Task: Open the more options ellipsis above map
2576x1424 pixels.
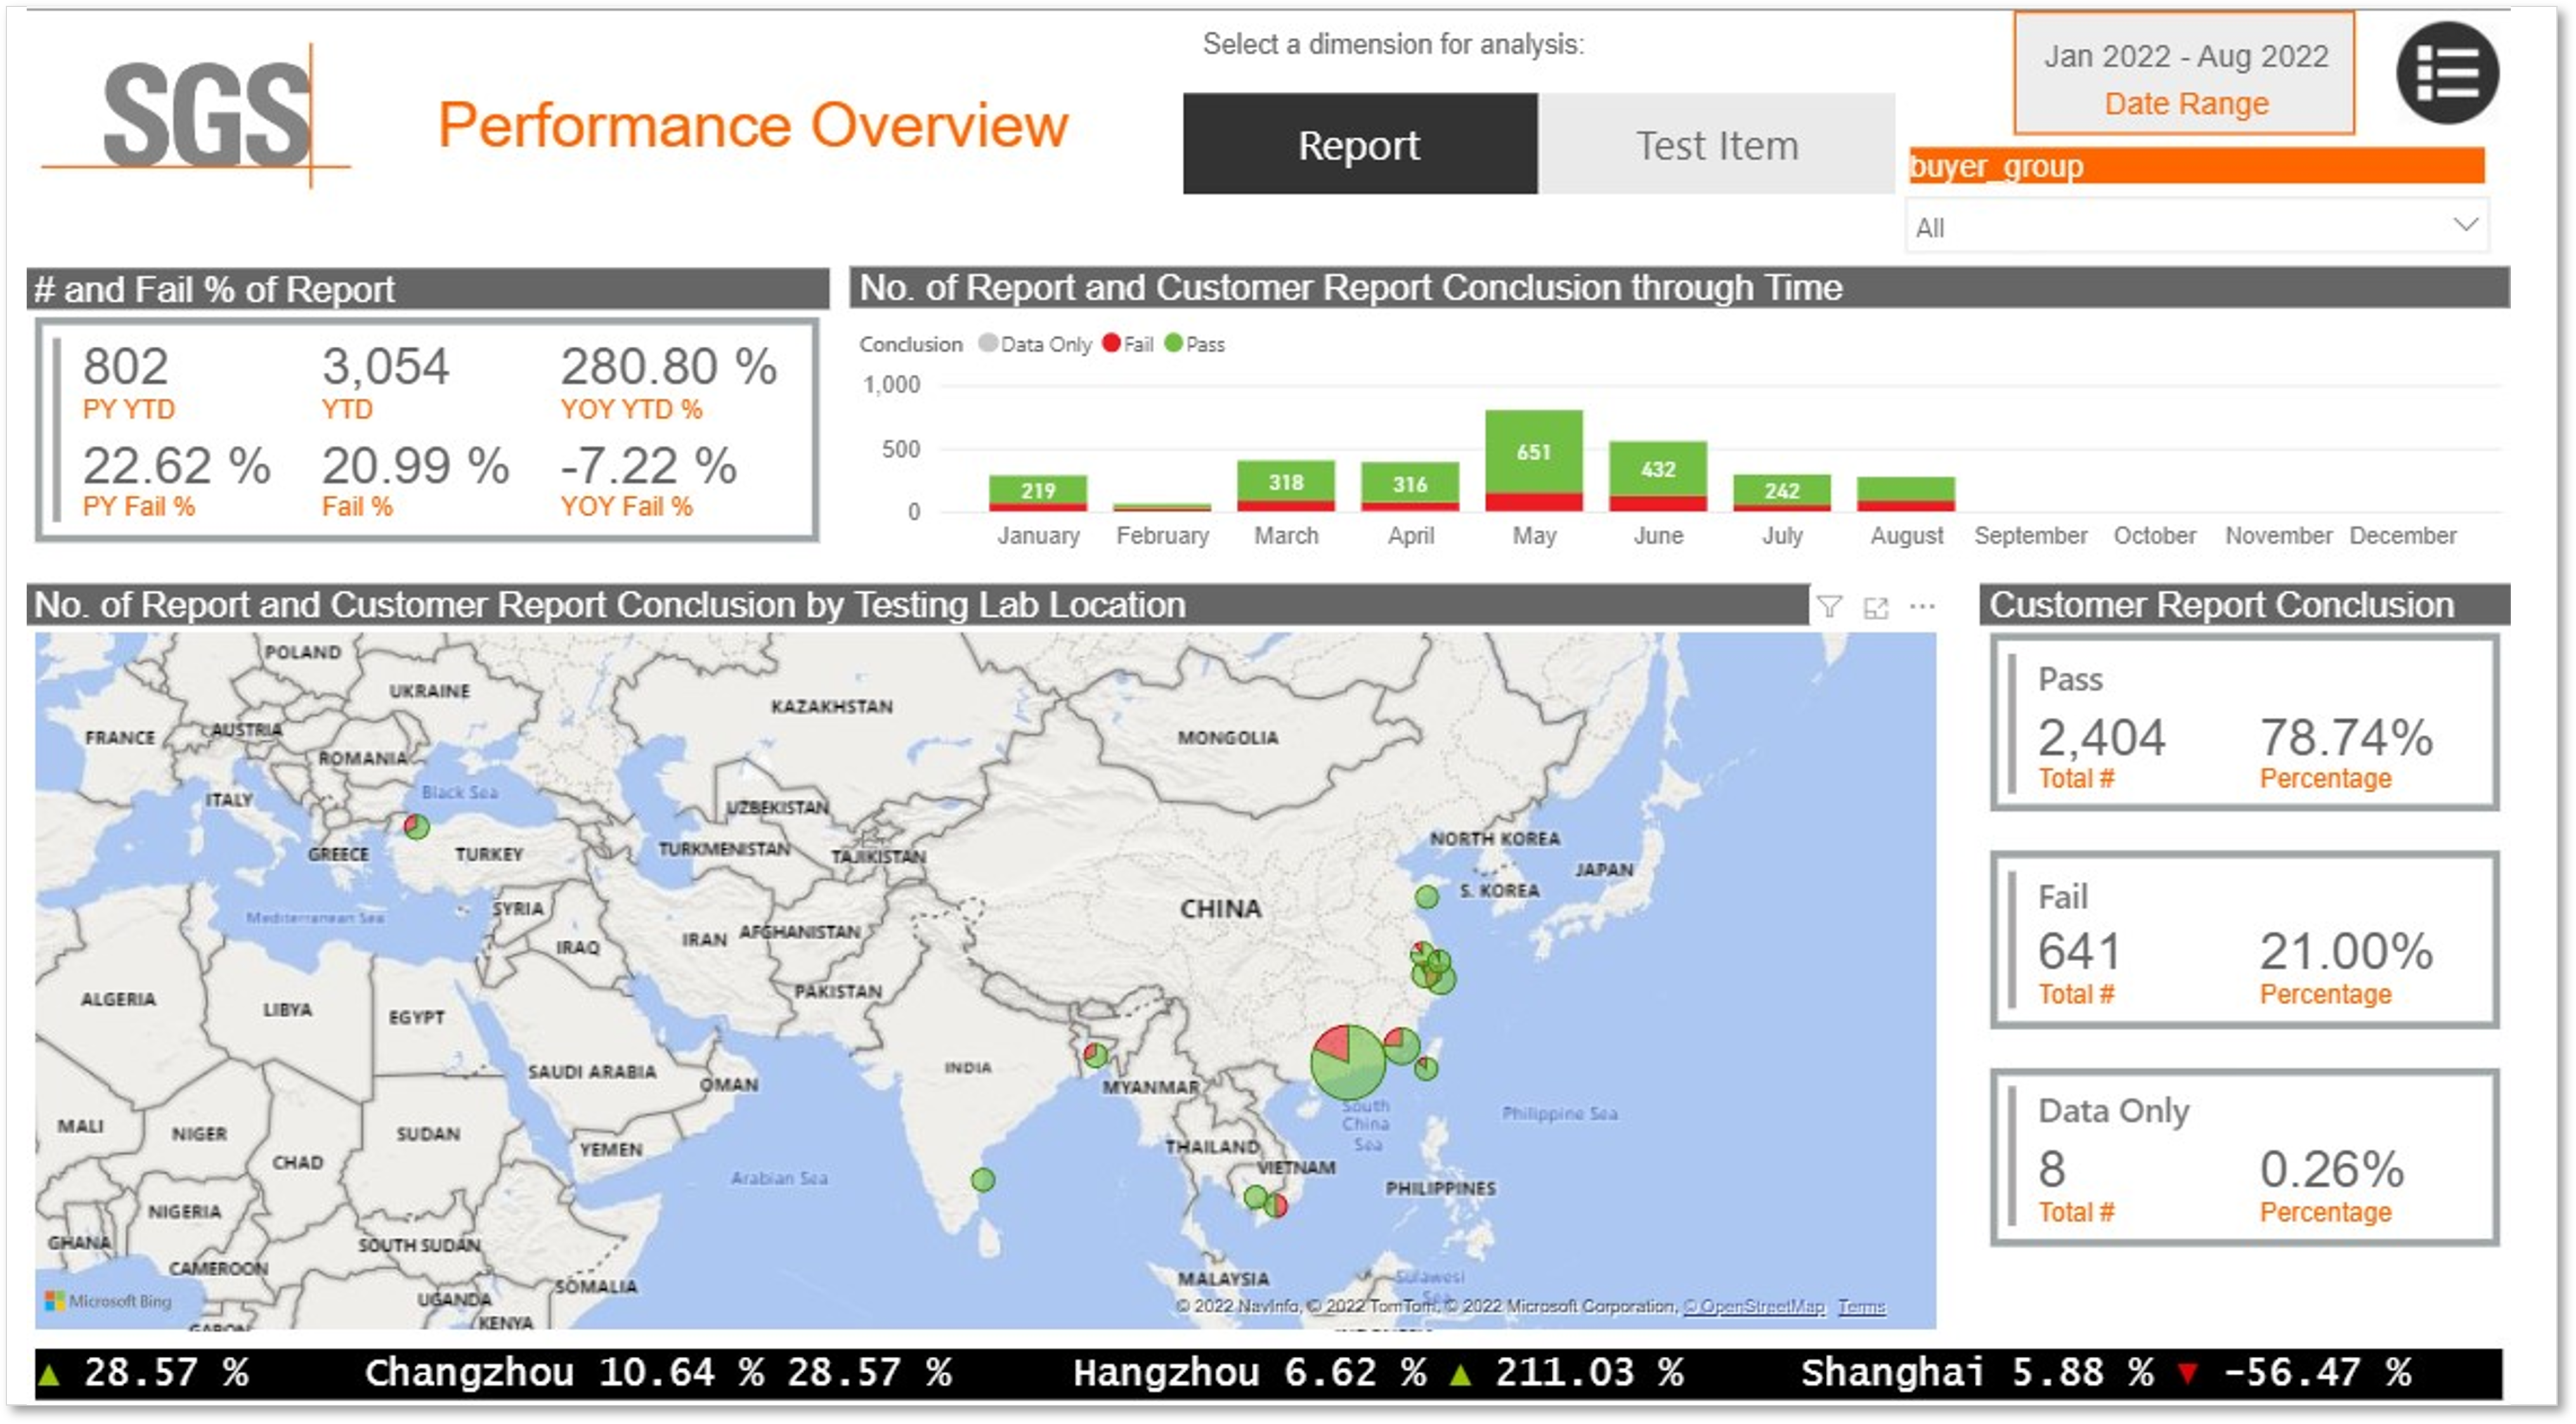Action: pyautogui.click(x=1922, y=606)
